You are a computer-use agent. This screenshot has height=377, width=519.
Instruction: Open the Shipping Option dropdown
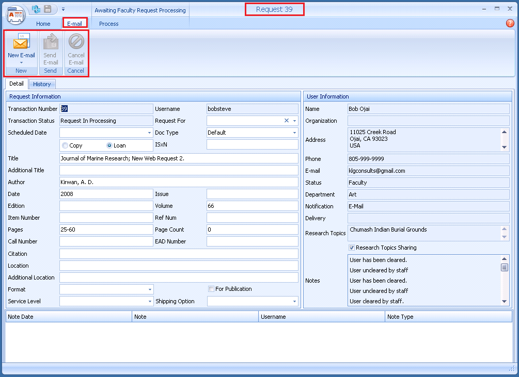tap(295, 301)
